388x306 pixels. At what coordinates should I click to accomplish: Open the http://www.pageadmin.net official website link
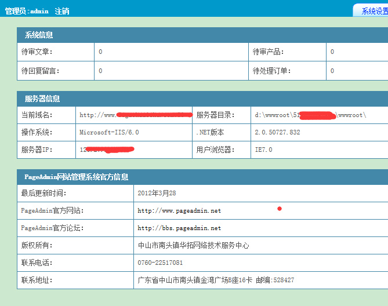(179, 211)
